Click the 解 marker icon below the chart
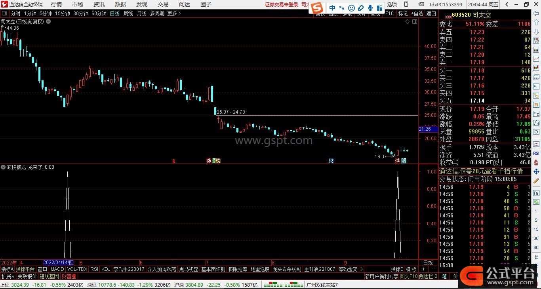 (404, 161)
